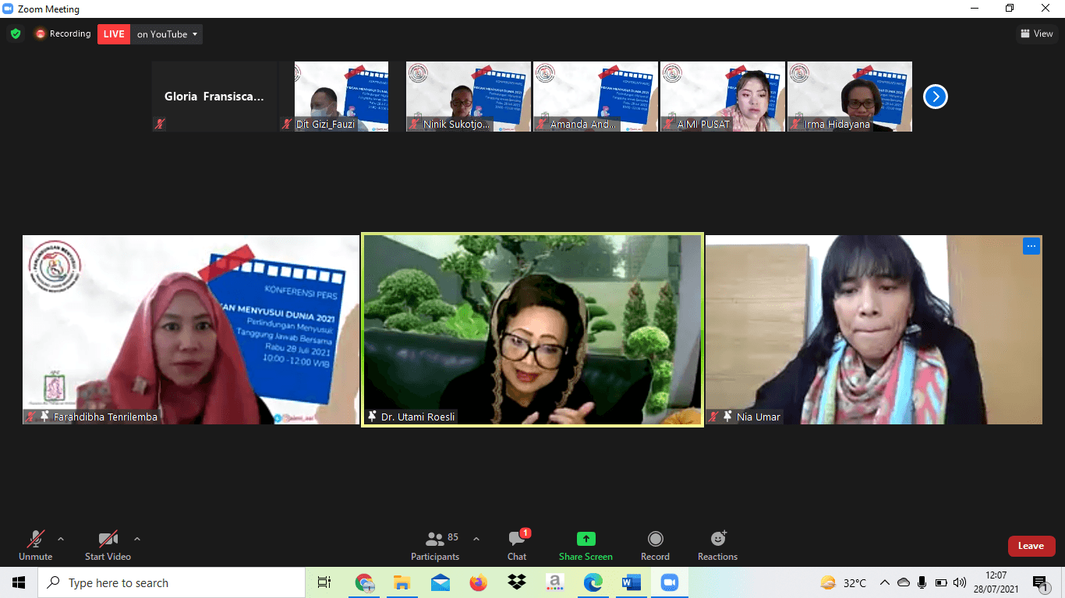The width and height of the screenshot is (1065, 598).
Task: Expand video options next to Start Video
Action: point(137,539)
